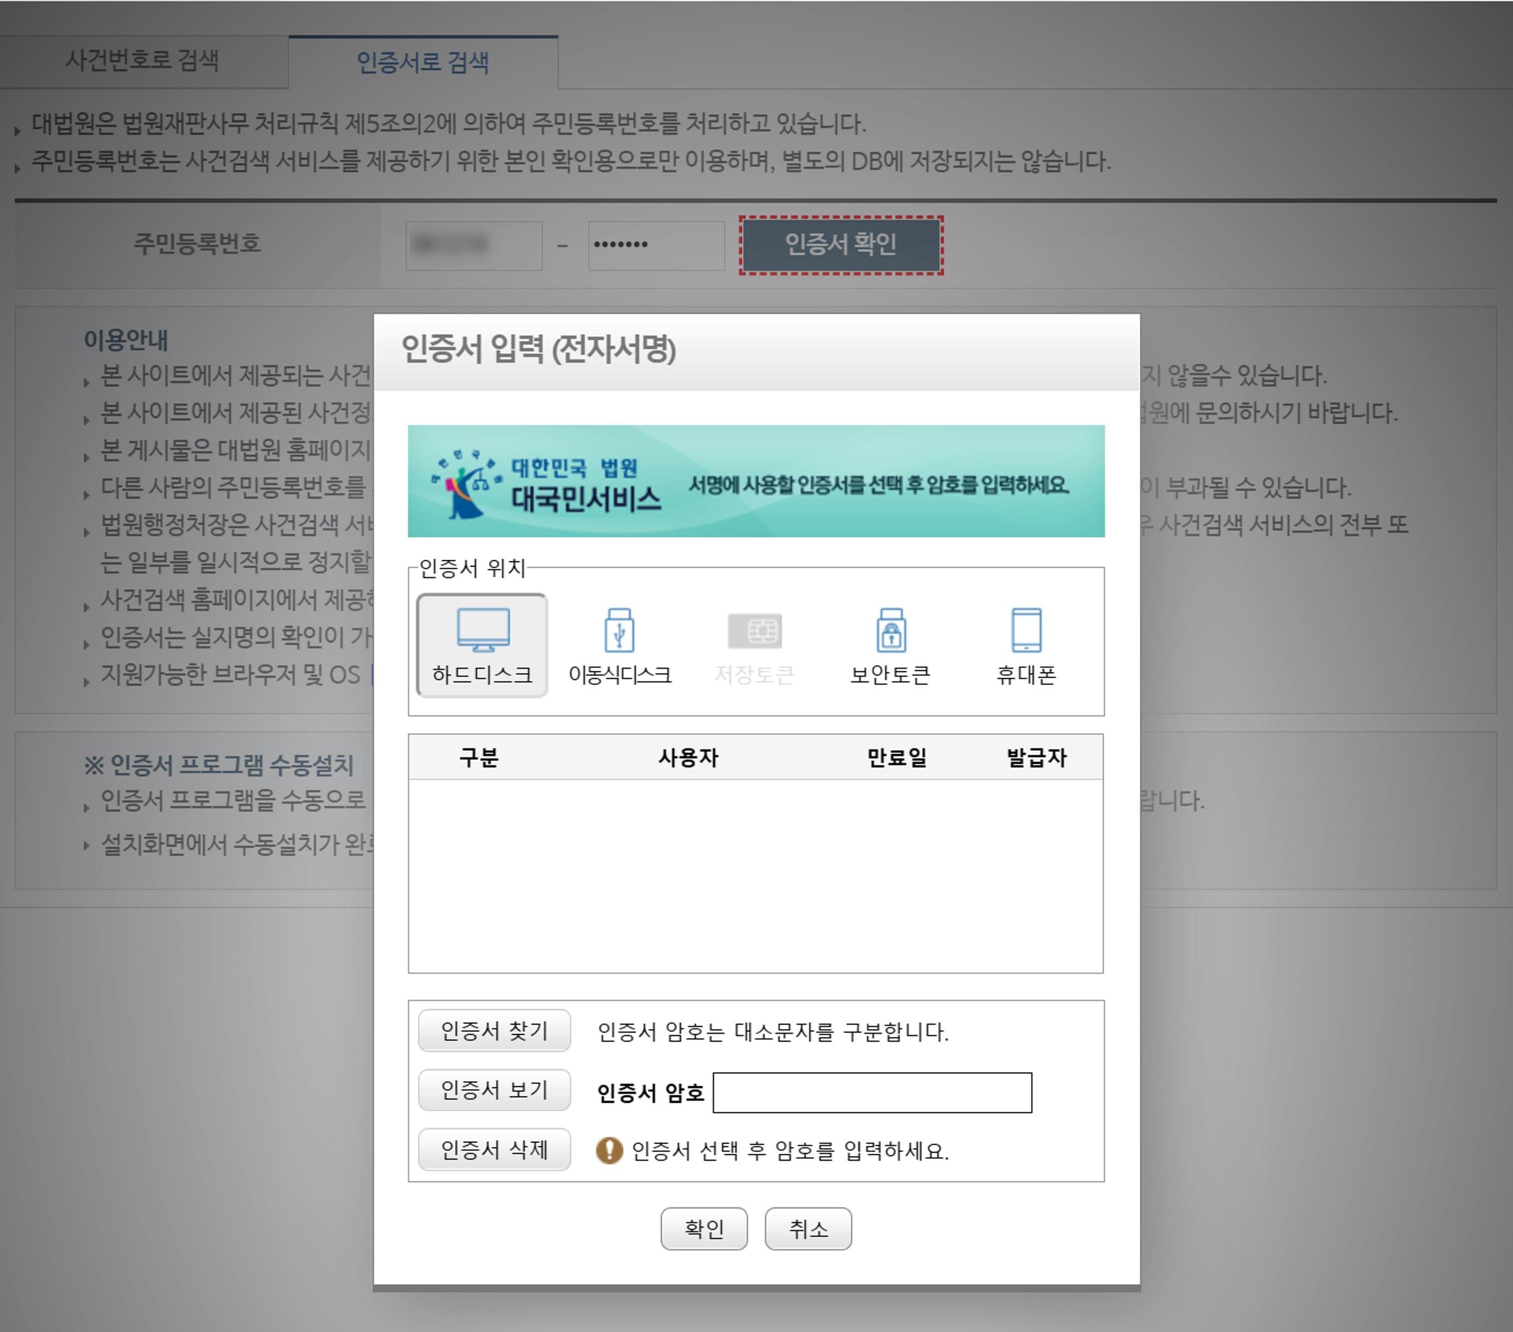Click the 만료일 column header
This screenshot has height=1332, width=1513.
coord(897,757)
